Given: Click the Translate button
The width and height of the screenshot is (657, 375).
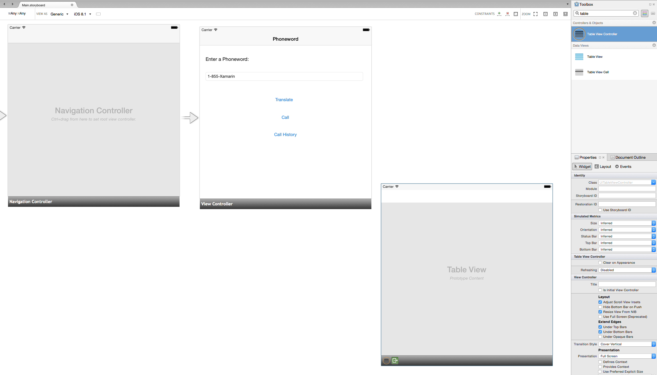Looking at the screenshot, I should click(284, 100).
